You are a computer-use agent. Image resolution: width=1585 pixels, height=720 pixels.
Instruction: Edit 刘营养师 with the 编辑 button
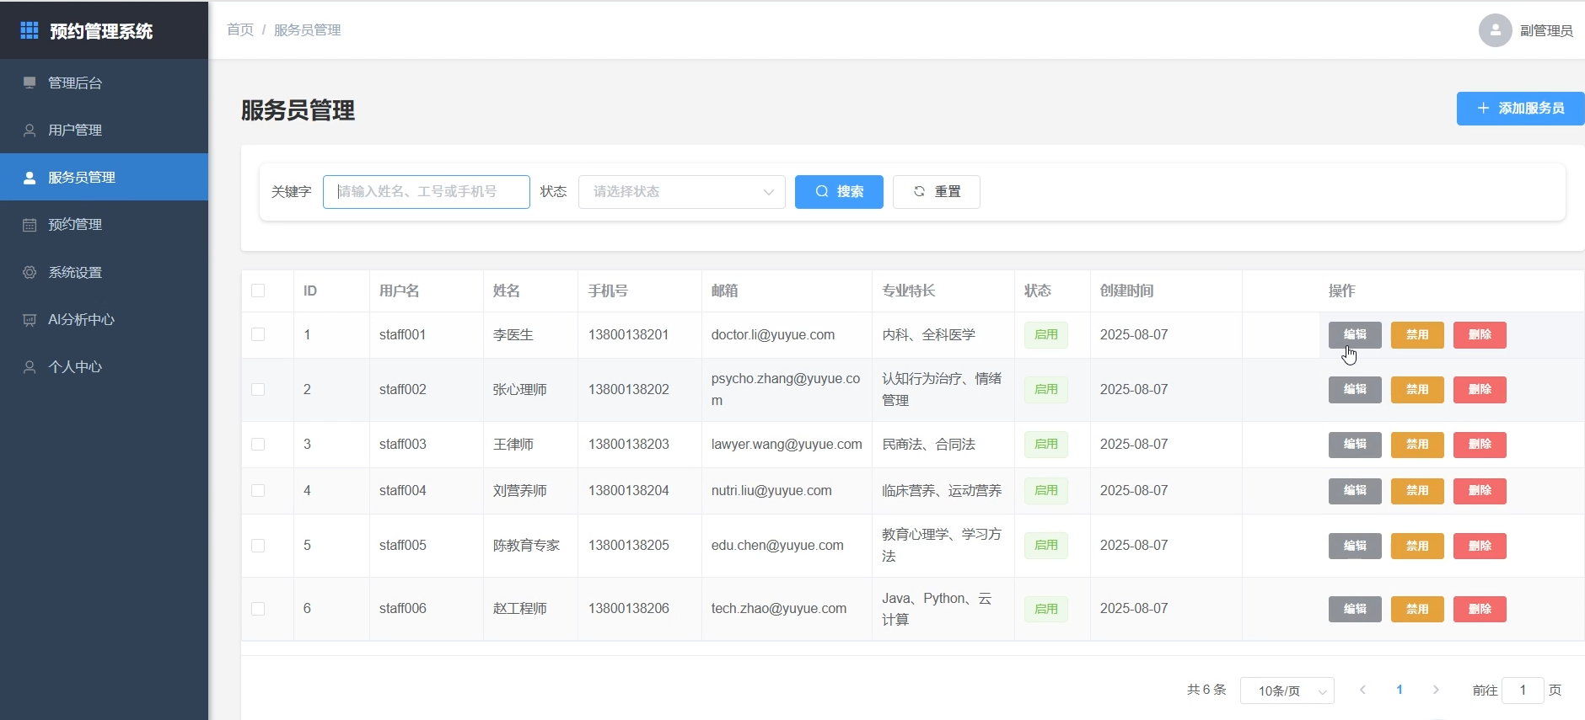click(x=1355, y=490)
